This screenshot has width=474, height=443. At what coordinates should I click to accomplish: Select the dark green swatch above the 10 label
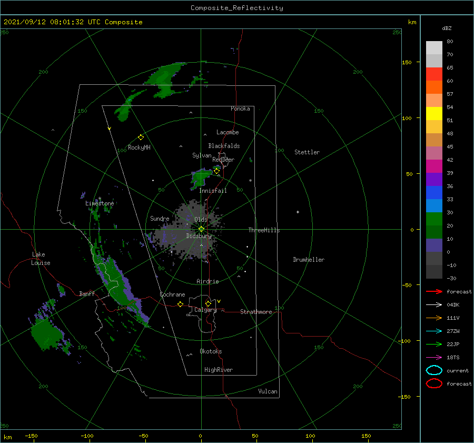pyautogui.click(x=434, y=232)
